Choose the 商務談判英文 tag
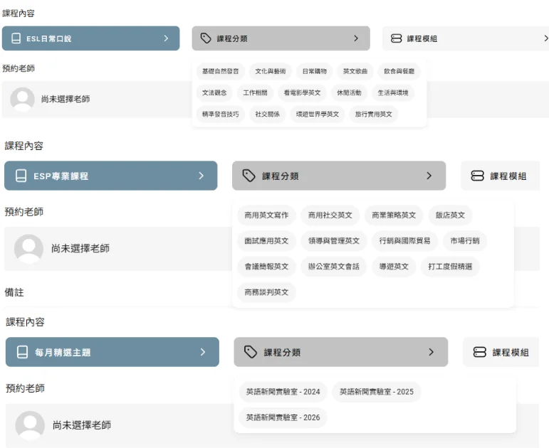The image size is (549, 448). pyautogui.click(x=266, y=292)
